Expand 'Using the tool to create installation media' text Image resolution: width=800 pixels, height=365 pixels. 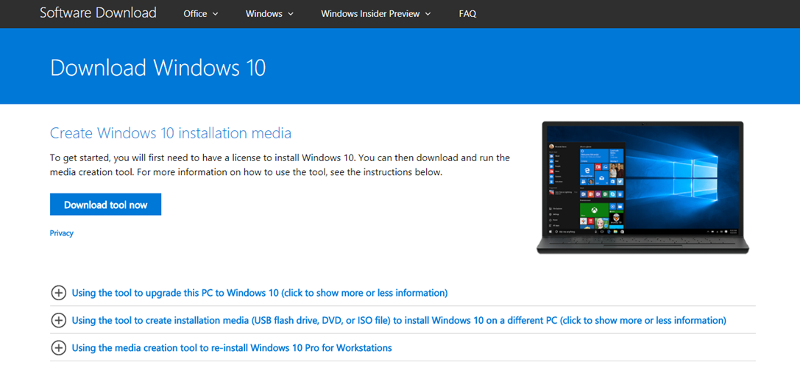(x=398, y=320)
